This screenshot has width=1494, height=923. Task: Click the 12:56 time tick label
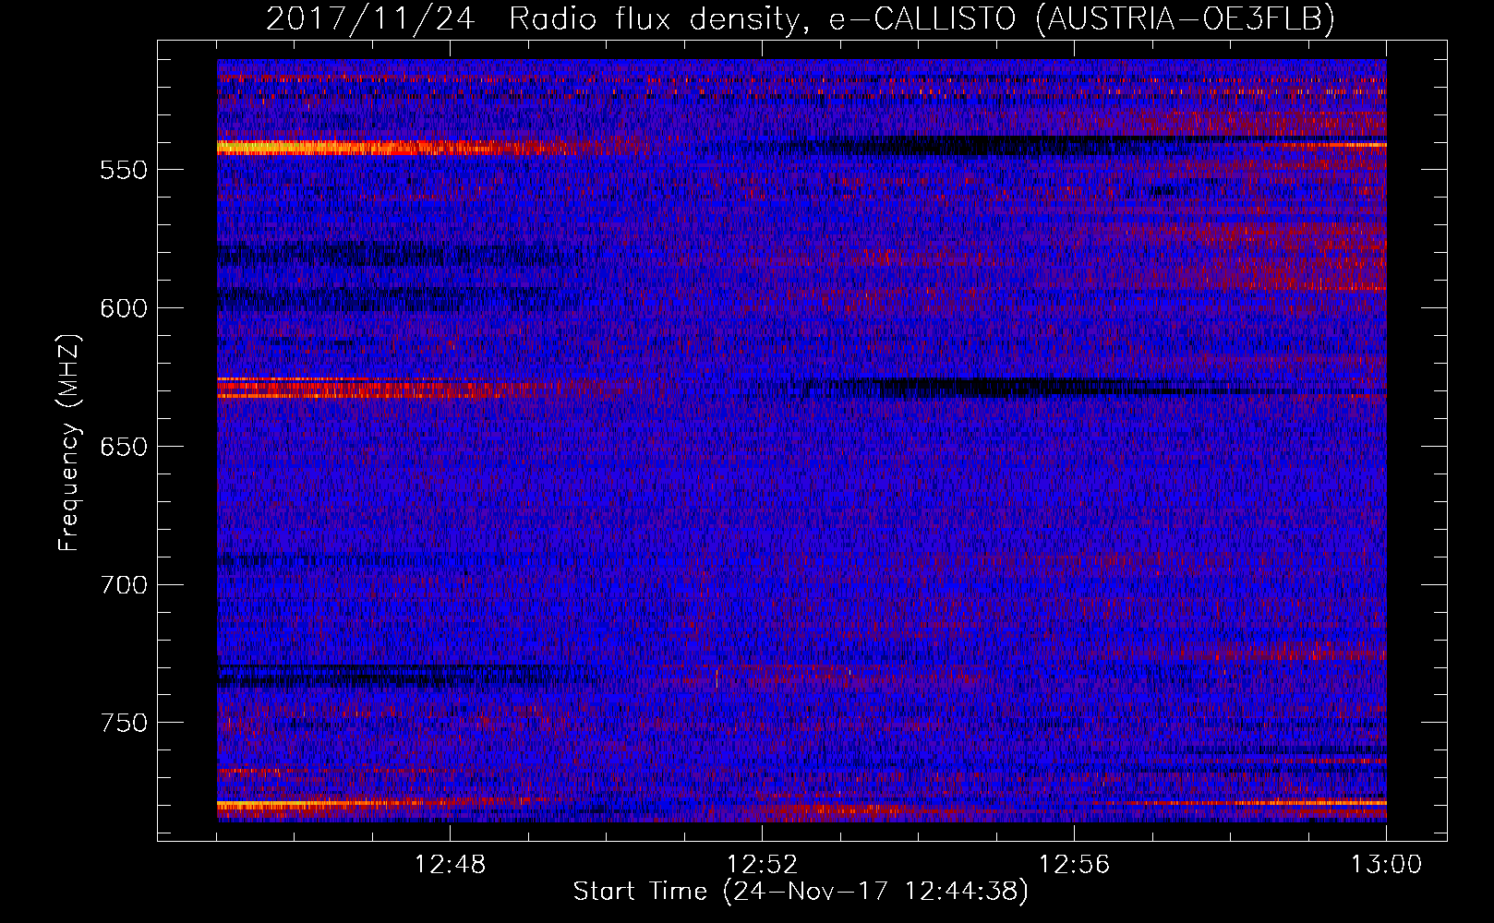pos(1074,865)
